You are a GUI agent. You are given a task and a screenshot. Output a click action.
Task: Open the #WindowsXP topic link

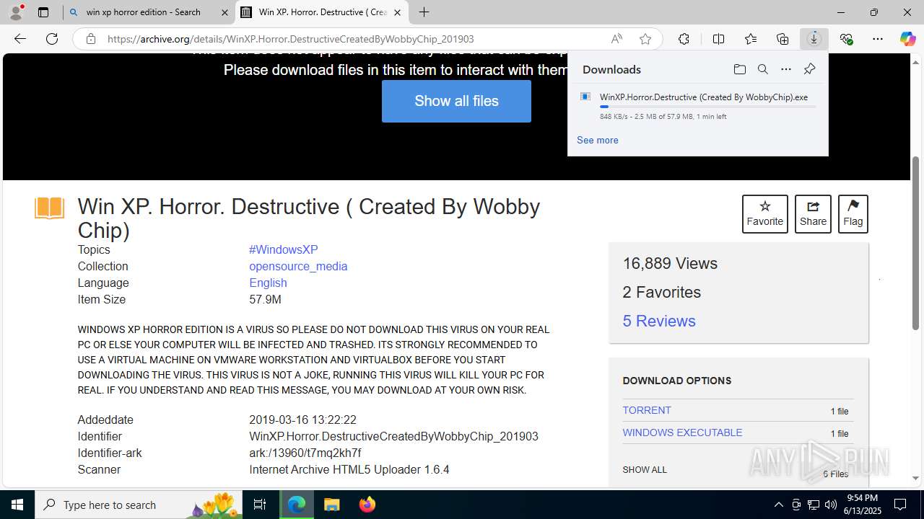tap(283, 249)
